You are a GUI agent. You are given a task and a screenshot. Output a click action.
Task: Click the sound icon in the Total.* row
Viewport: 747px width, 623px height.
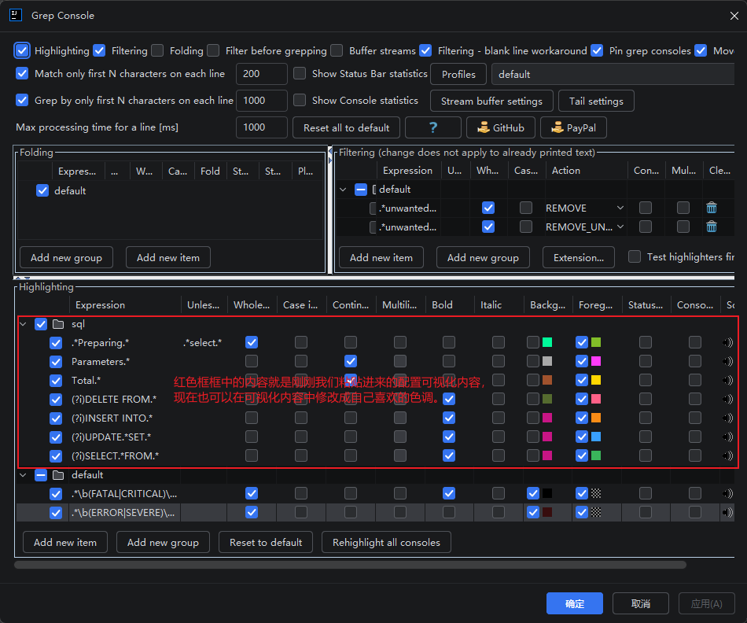[x=727, y=381]
